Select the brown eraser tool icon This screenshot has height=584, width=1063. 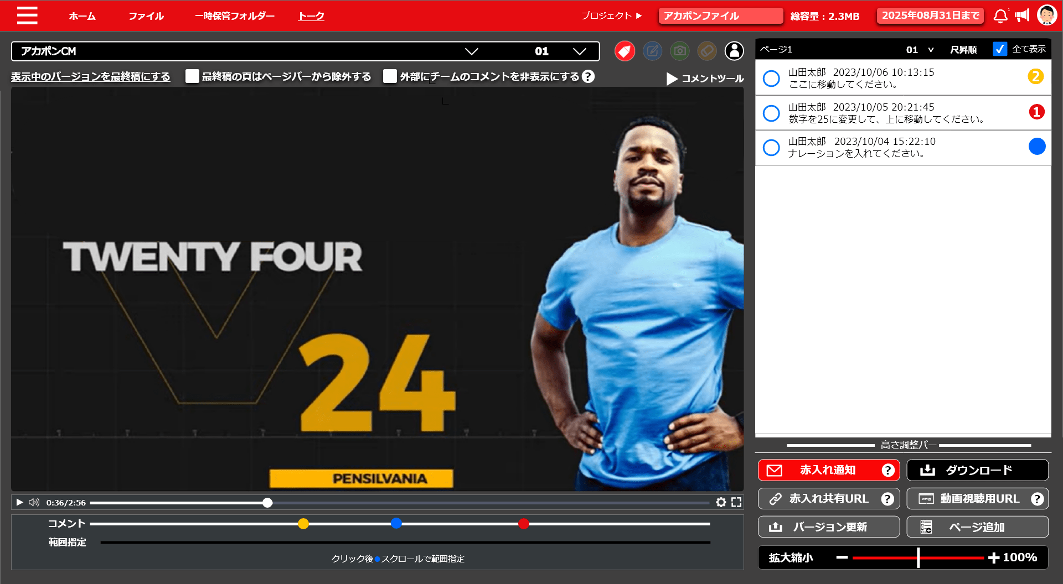point(706,51)
